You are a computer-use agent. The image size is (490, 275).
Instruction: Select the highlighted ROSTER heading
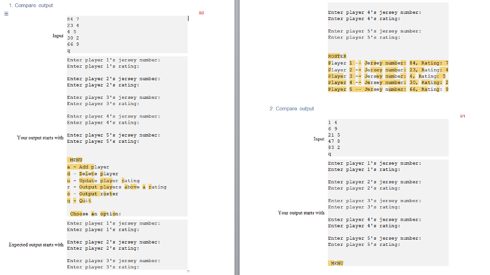pos(337,56)
